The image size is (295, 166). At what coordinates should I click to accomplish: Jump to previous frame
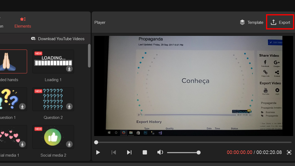point(114,152)
